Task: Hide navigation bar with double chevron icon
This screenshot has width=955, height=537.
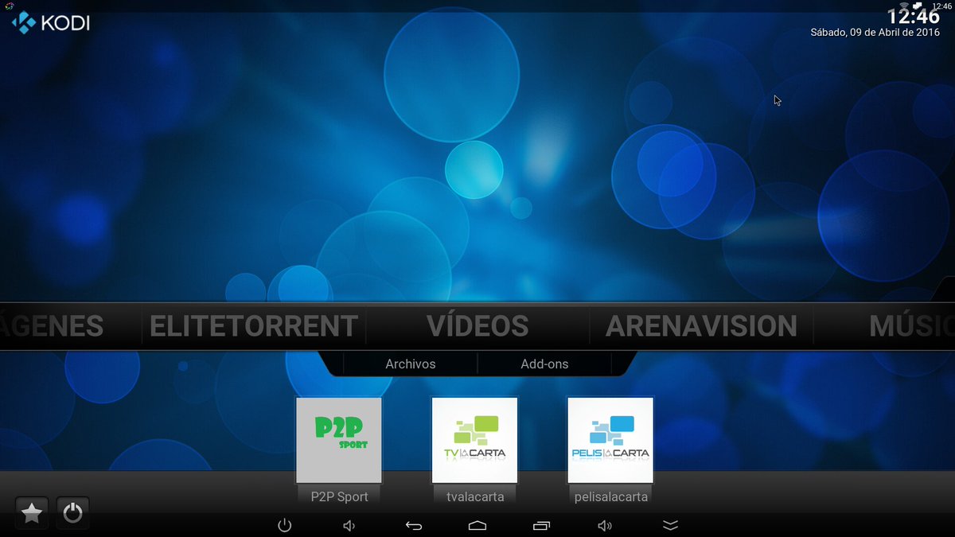Action: tap(670, 525)
